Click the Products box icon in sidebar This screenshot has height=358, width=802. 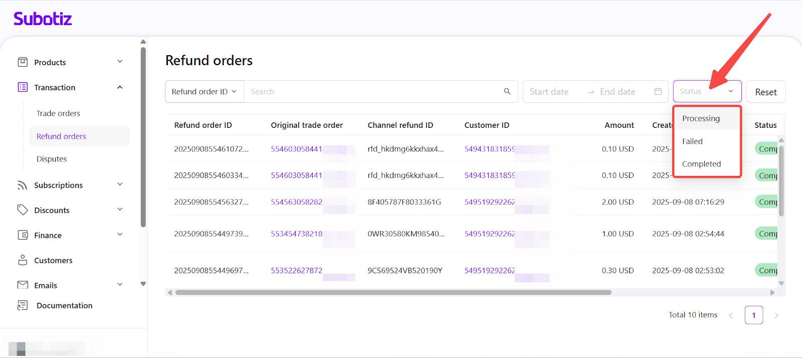(x=23, y=62)
